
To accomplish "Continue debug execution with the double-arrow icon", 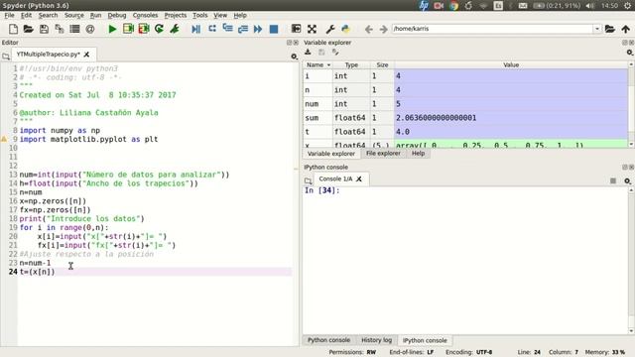I will click(258, 29).
